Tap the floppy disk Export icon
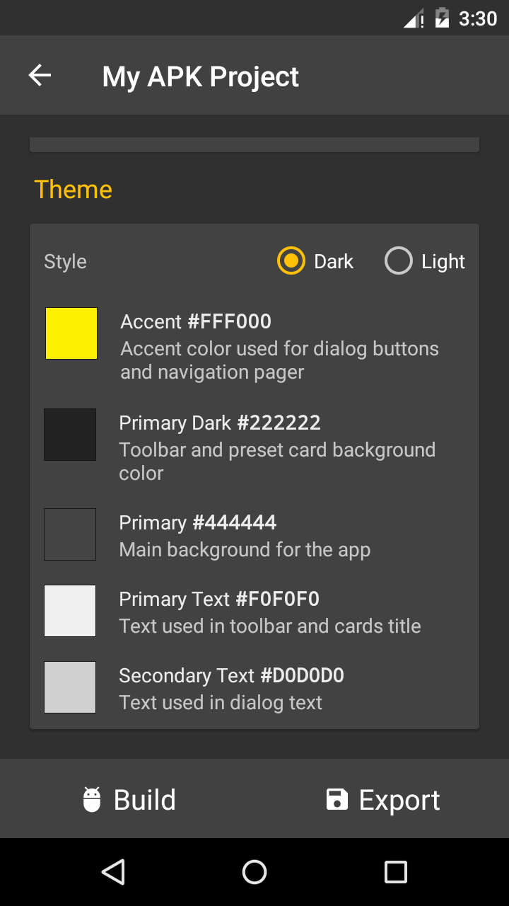This screenshot has width=509, height=906. [x=337, y=800]
